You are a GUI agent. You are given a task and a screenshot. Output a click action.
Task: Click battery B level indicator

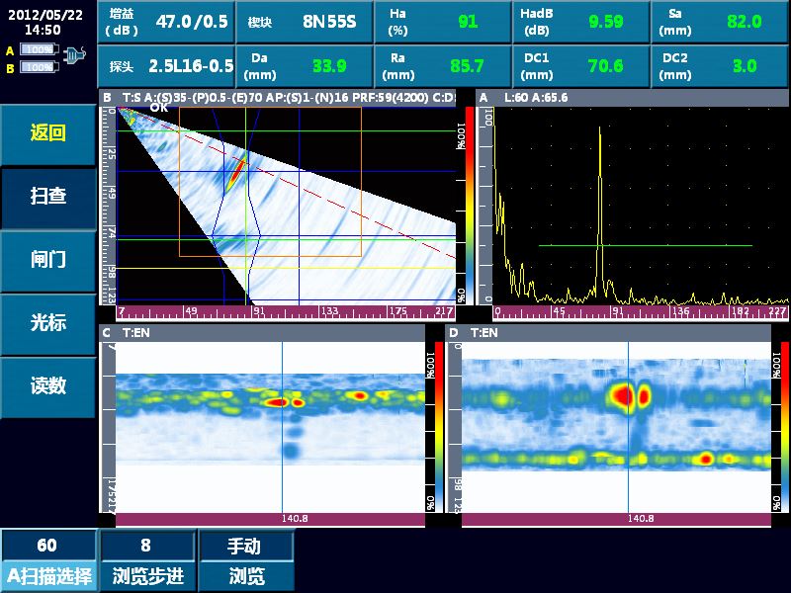(38, 67)
